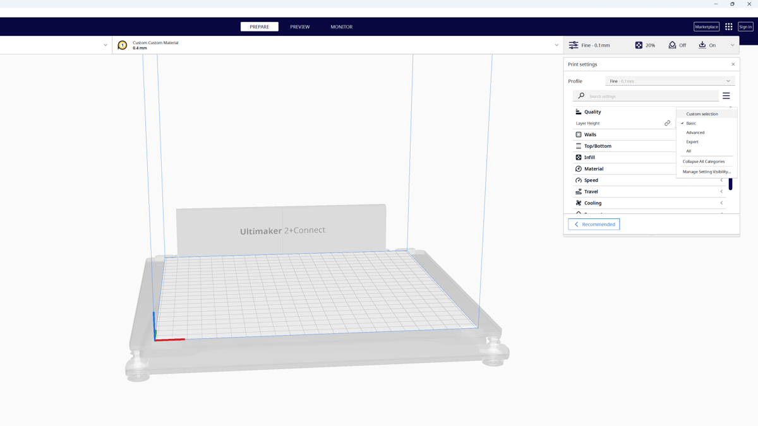Click the 0.4 mm nozzle text

[x=140, y=48]
